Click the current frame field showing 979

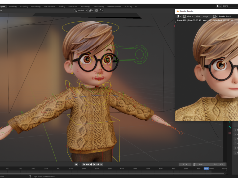click(185, 164)
